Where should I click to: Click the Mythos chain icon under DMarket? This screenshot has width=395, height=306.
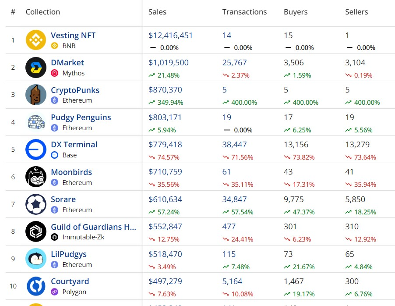(x=54, y=73)
